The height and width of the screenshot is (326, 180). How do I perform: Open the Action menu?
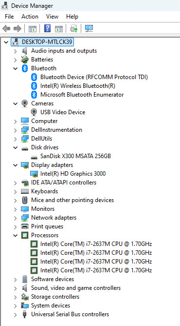30,17
